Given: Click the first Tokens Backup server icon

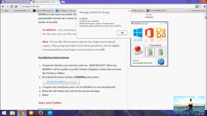Looking at the screenshot, I should click(x=150, y=52).
